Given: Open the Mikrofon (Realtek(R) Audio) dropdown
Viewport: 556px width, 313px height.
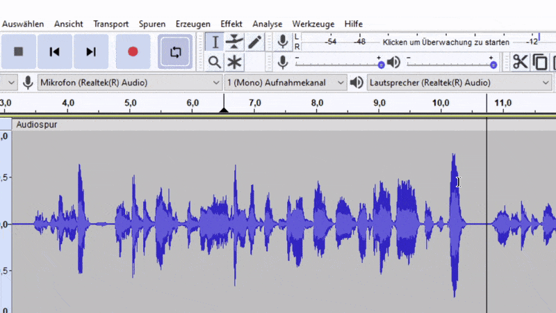Looking at the screenshot, I should click(x=130, y=83).
